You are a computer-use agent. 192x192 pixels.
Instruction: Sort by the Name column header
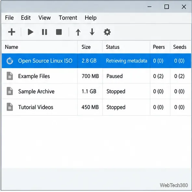click(x=11, y=47)
